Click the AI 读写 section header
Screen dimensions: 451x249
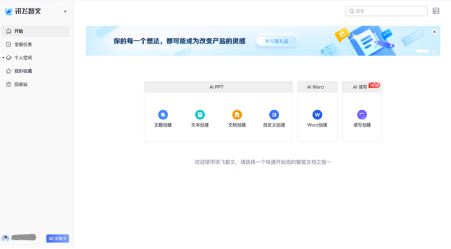362,87
